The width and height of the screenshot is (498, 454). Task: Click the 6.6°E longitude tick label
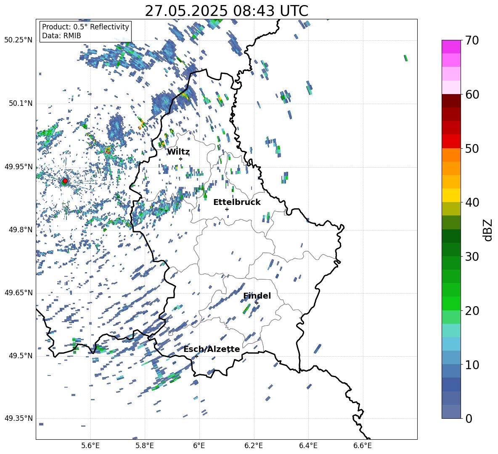(363, 446)
